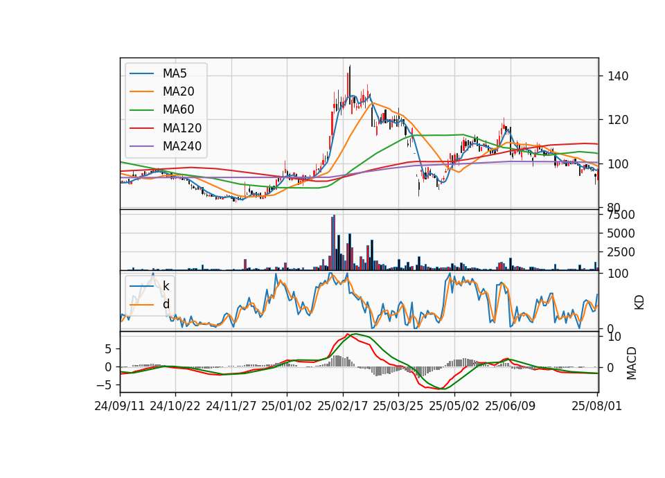
Task: Click the 24/10/22 date tick label
Action: point(175,406)
